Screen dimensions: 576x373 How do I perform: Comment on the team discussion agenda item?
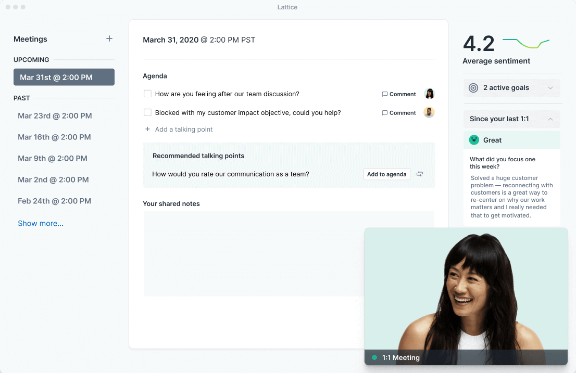click(x=398, y=94)
